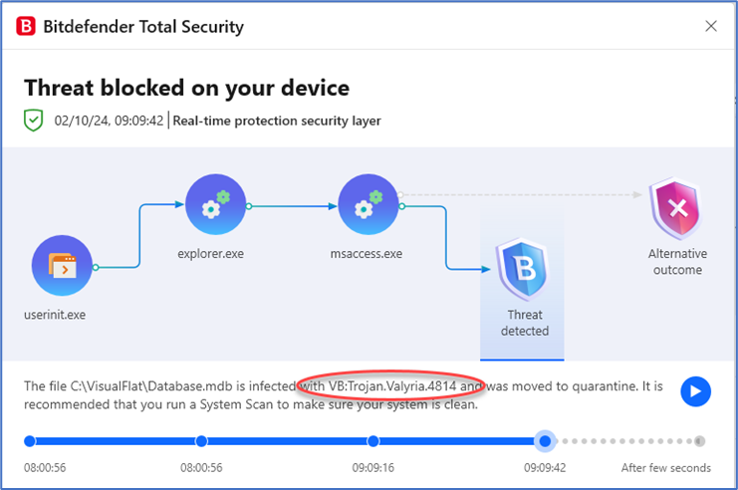
Task: Play the threat timeline animation
Action: (x=695, y=391)
